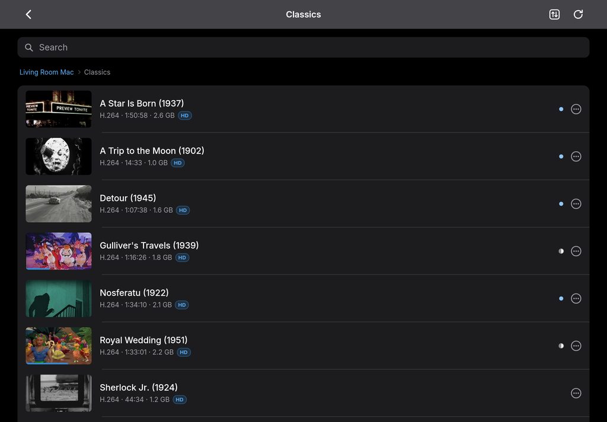The width and height of the screenshot is (607, 422).
Task: Open the Gulliver's Travels cartoon thumbnail
Action: (59, 251)
